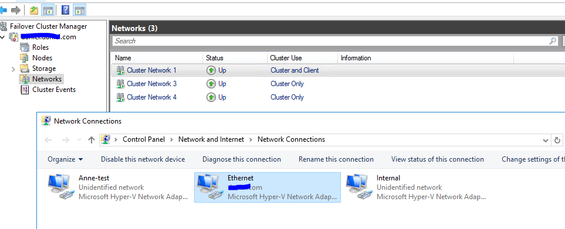This screenshot has height=229, width=565.
Task: Open the Organize dropdown menu
Action: tap(65, 159)
